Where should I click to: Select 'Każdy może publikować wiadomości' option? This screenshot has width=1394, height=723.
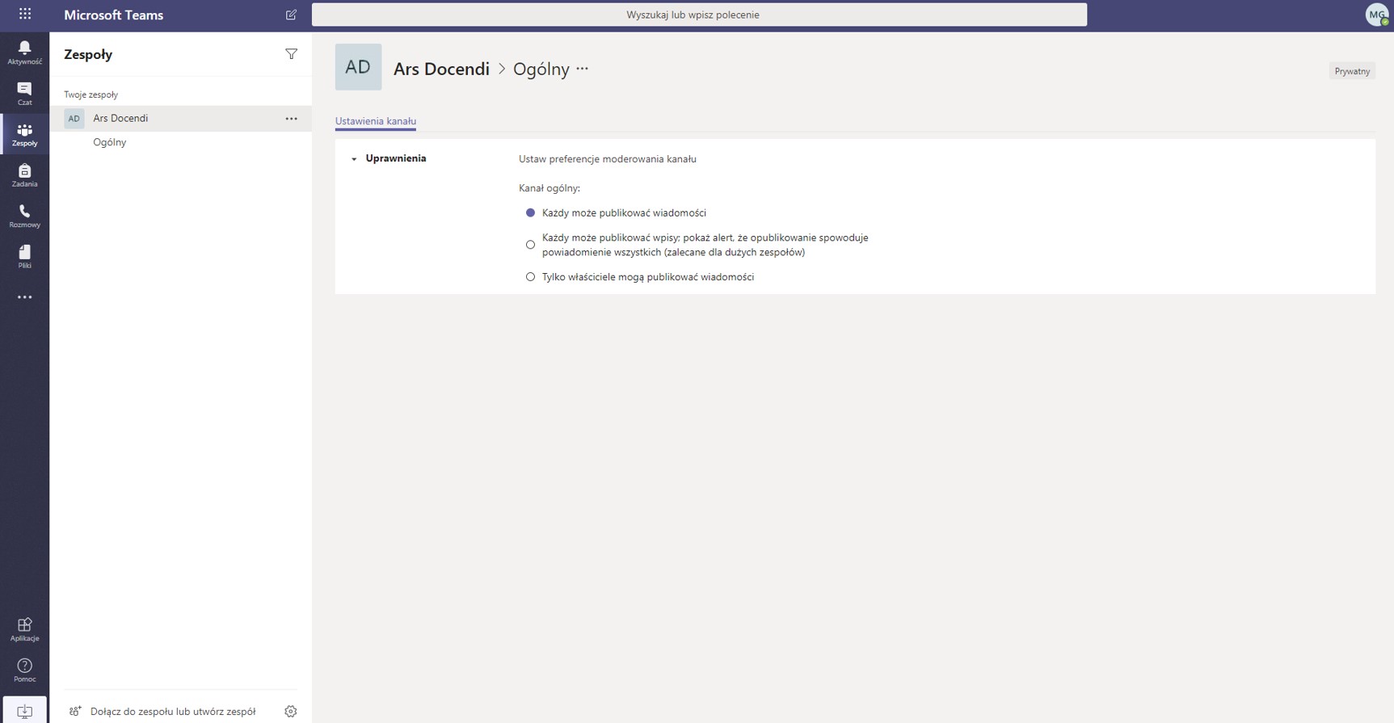tap(530, 213)
